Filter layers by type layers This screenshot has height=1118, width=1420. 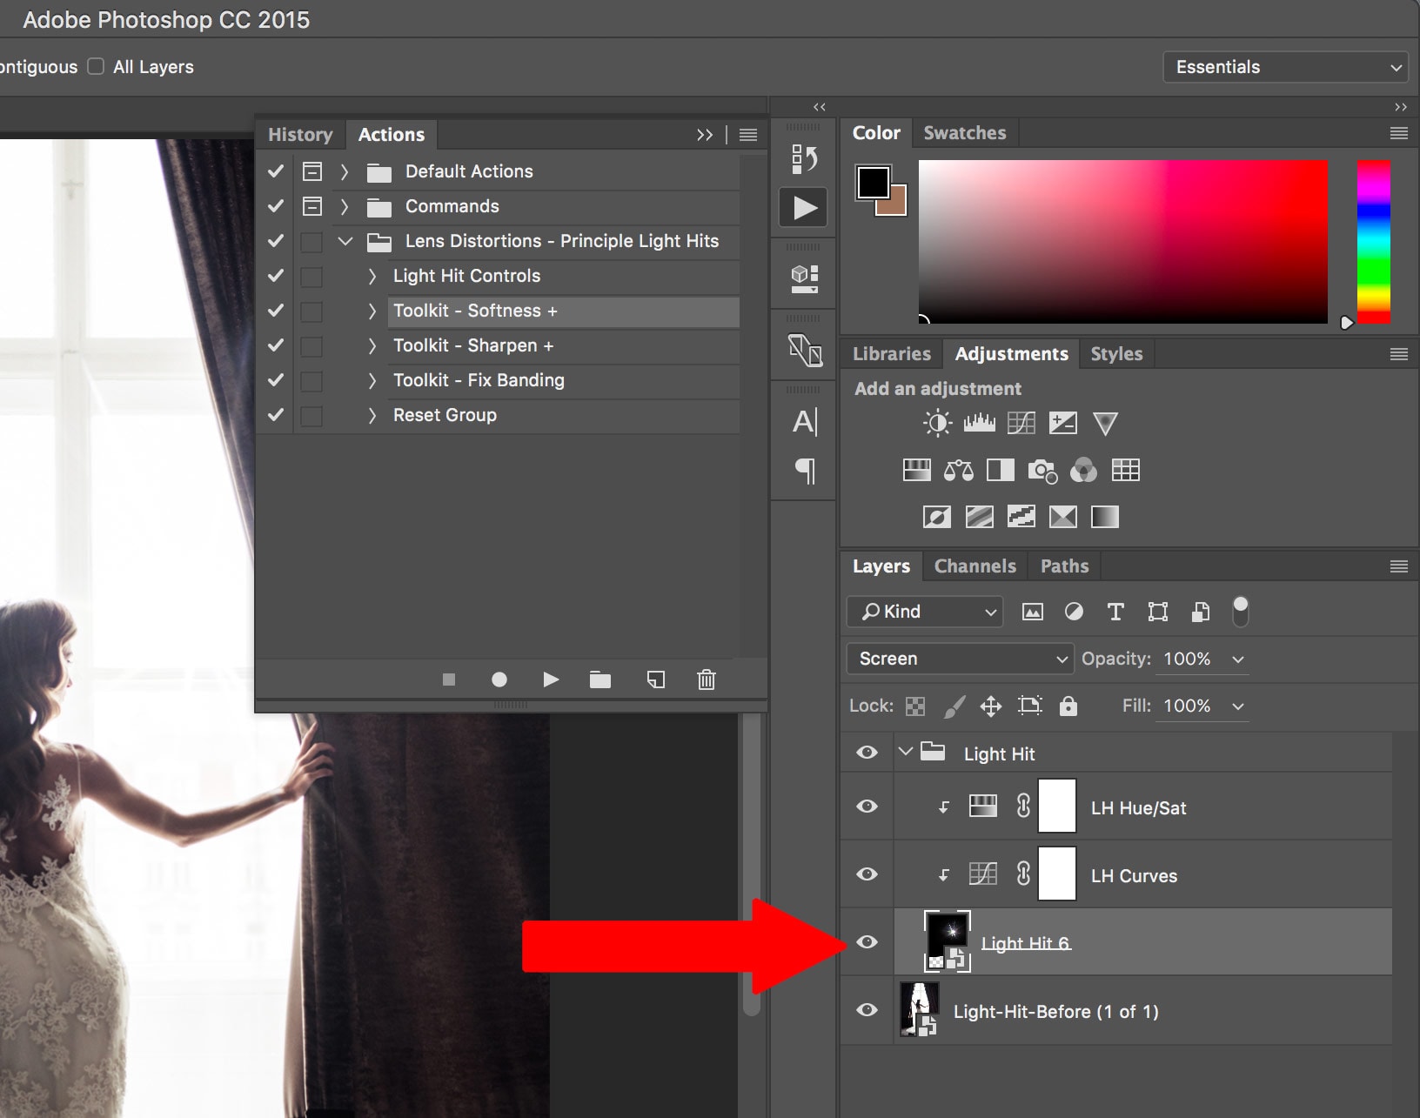point(1115,613)
